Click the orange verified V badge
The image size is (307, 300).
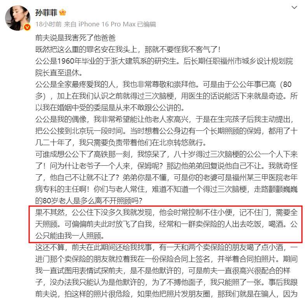pyautogui.click(x=27, y=27)
